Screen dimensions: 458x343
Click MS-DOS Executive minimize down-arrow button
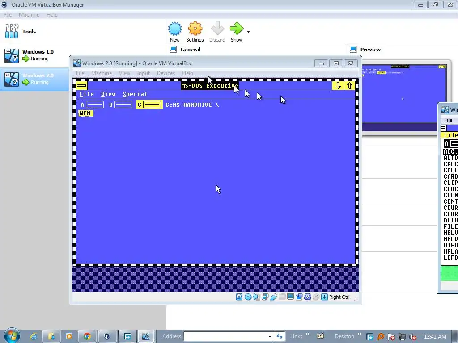pos(338,85)
